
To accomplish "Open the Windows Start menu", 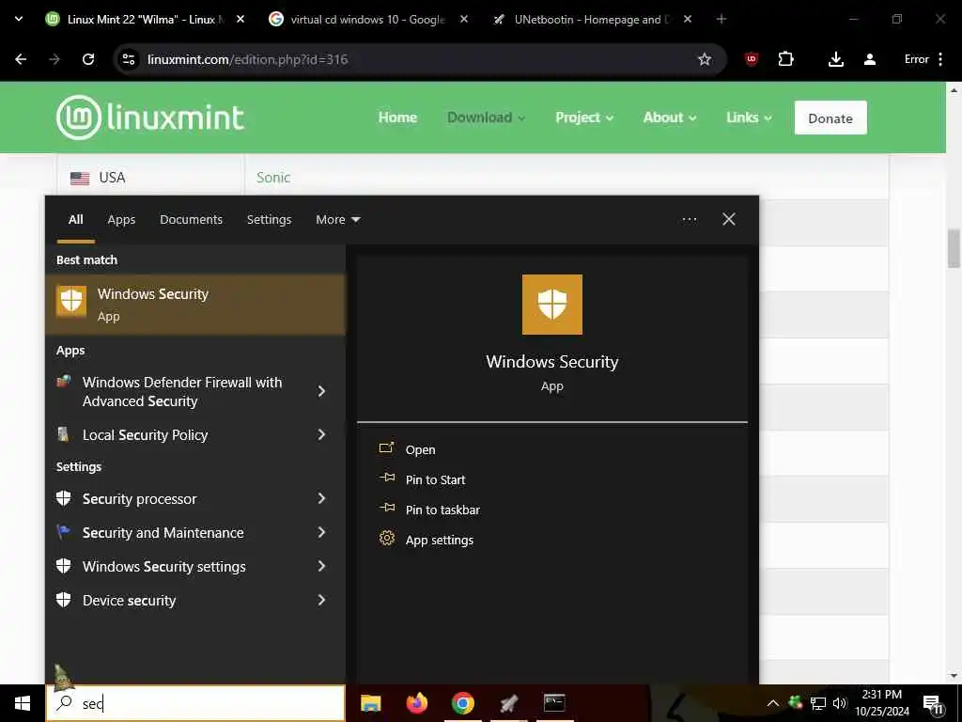I will [23, 703].
